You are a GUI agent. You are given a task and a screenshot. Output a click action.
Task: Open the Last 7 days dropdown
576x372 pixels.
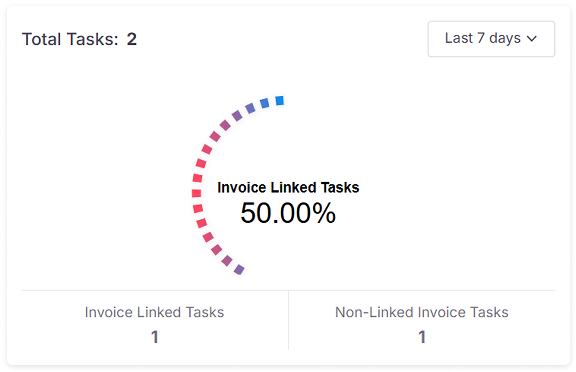(x=491, y=39)
